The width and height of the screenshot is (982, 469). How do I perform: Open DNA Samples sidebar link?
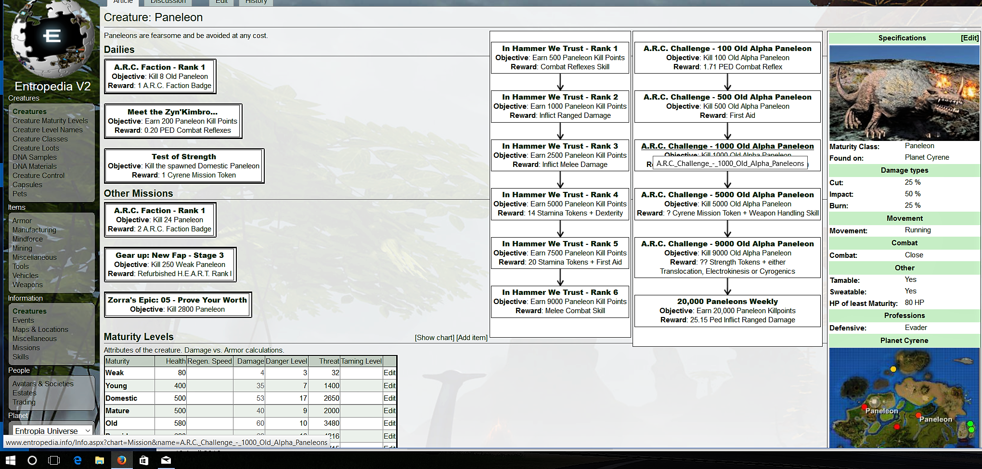click(x=34, y=157)
